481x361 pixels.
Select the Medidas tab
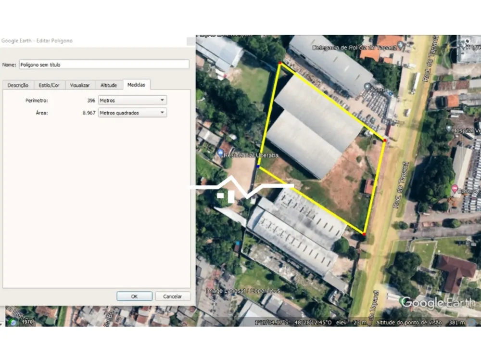click(136, 85)
